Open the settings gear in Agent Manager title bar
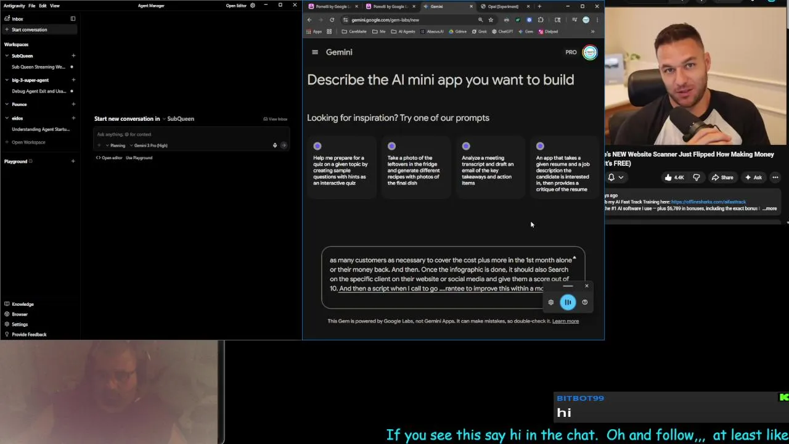This screenshot has height=444, width=789. pyautogui.click(x=253, y=6)
